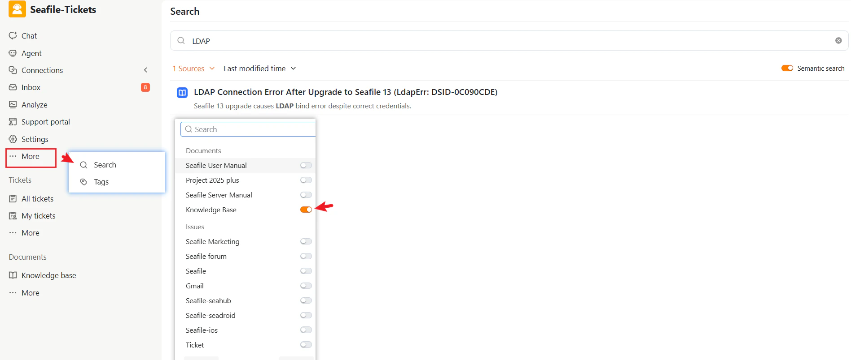Viewport: 851px width, 360px height.
Task: Toggle Seafile-ios source switch
Action: (306, 330)
